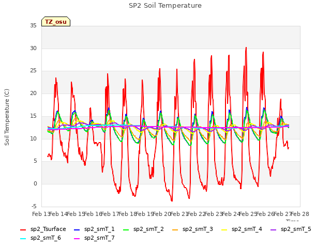Toggle sp2_smT_3 legend entry

(x=192, y=229)
